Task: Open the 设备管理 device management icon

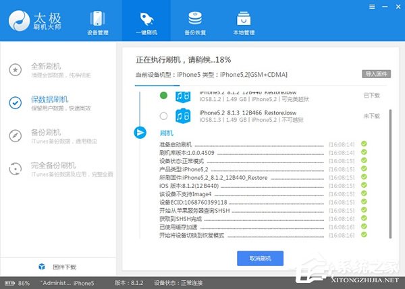Action: [x=99, y=19]
